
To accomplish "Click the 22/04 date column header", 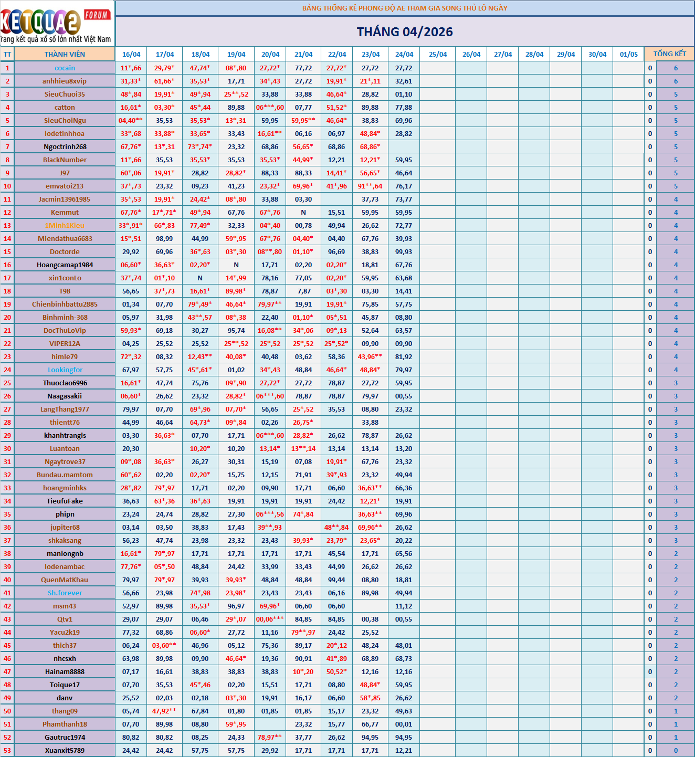I will coord(337,54).
